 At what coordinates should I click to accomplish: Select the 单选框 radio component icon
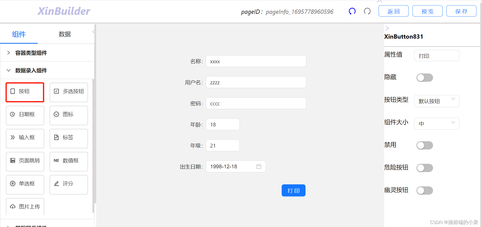(13, 184)
